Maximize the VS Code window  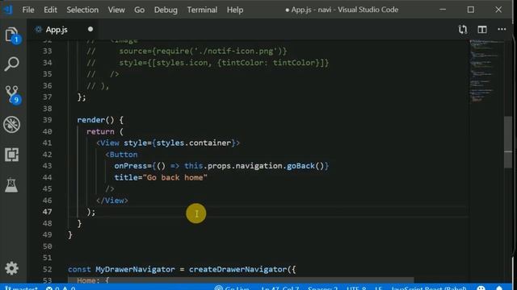(x=471, y=10)
